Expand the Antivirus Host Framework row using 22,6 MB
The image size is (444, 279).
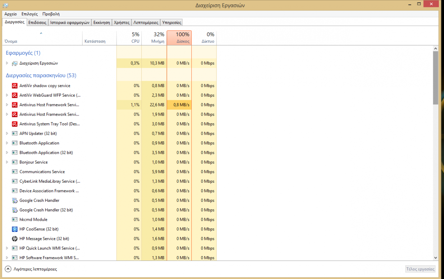(7, 105)
